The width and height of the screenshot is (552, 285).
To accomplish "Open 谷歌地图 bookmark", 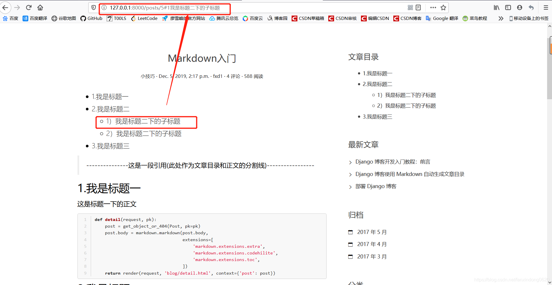I will click(64, 18).
